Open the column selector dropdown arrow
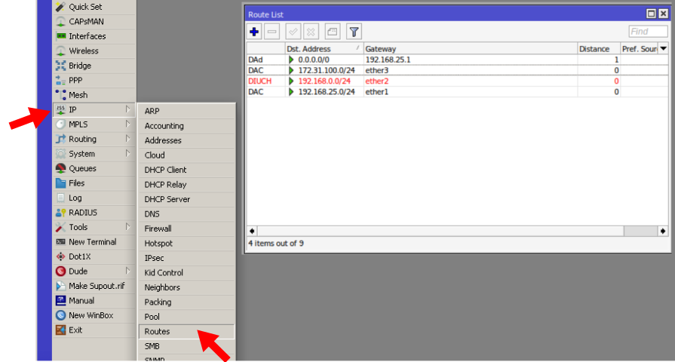The width and height of the screenshot is (675, 362). pos(663,48)
